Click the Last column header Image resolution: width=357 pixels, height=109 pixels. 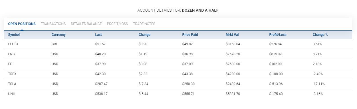coord(98,35)
